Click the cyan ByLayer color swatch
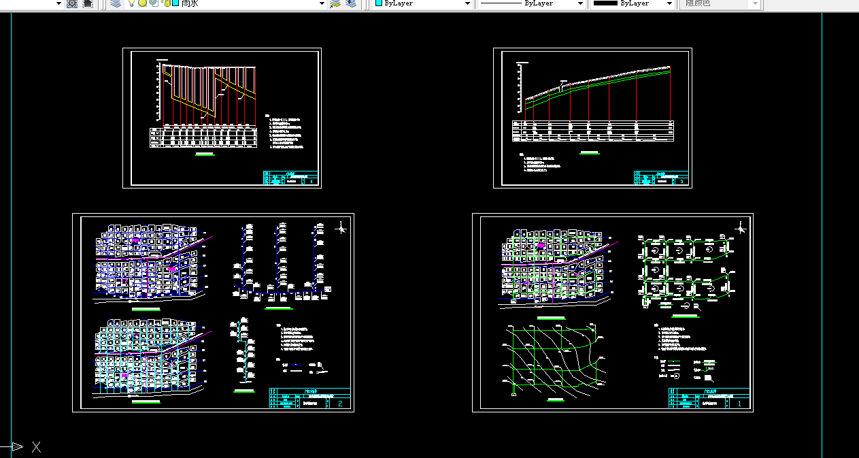This screenshot has height=458, width=859. coord(379,3)
